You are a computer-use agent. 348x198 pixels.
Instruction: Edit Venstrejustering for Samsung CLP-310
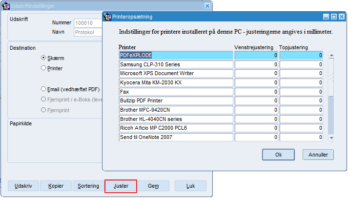[x=256, y=64]
